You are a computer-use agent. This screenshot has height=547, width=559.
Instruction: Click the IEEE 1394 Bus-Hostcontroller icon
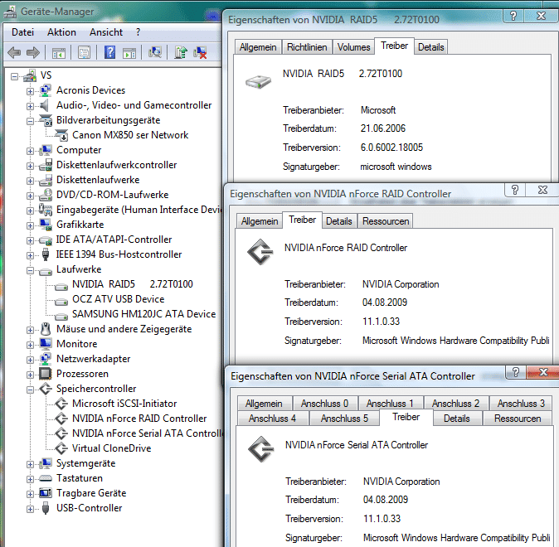coord(46,254)
